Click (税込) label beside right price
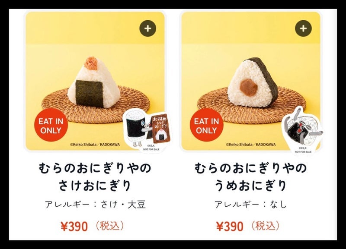The height and width of the screenshot is (249, 346). [x=265, y=226]
